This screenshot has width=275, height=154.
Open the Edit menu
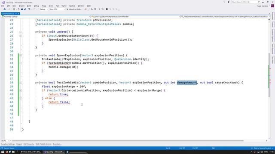click(8, 6)
